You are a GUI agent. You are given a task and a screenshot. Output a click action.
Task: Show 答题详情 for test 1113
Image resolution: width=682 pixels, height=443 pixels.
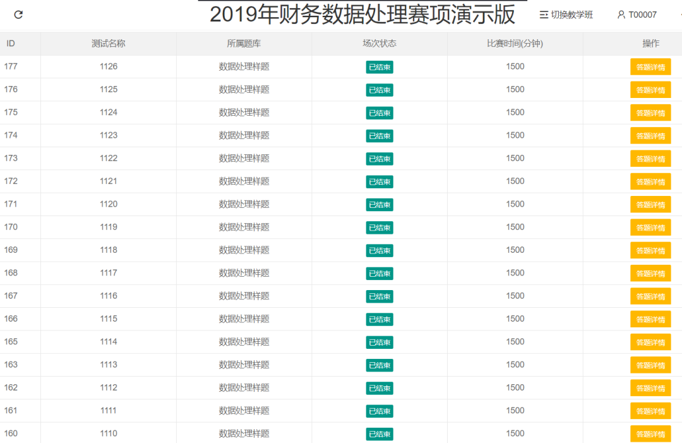pos(650,365)
